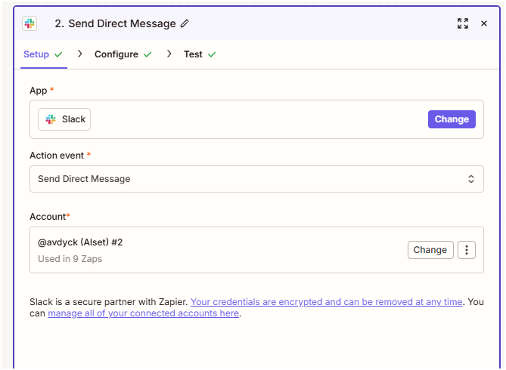Click chevron between Setup and Configure
The height and width of the screenshot is (370, 506).
click(79, 54)
